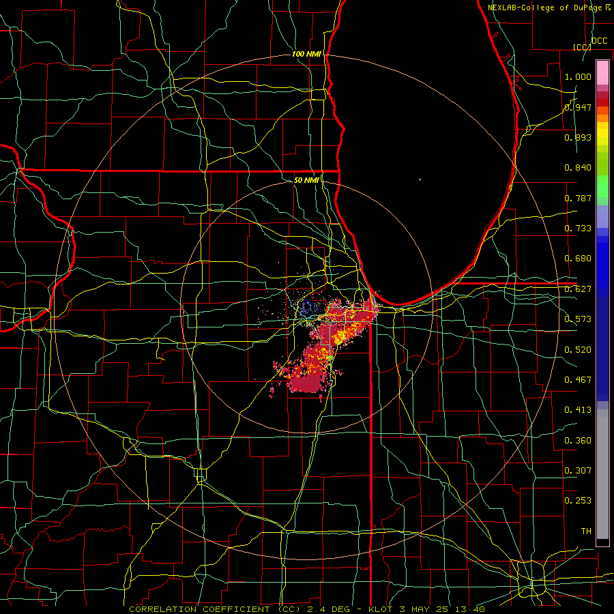Image resolution: width=614 pixels, height=614 pixels.
Task: Select the 0.360 legend value
Action: coord(578,441)
